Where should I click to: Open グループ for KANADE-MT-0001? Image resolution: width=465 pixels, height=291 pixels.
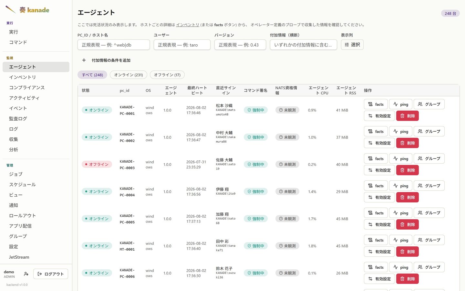pyautogui.click(x=429, y=240)
